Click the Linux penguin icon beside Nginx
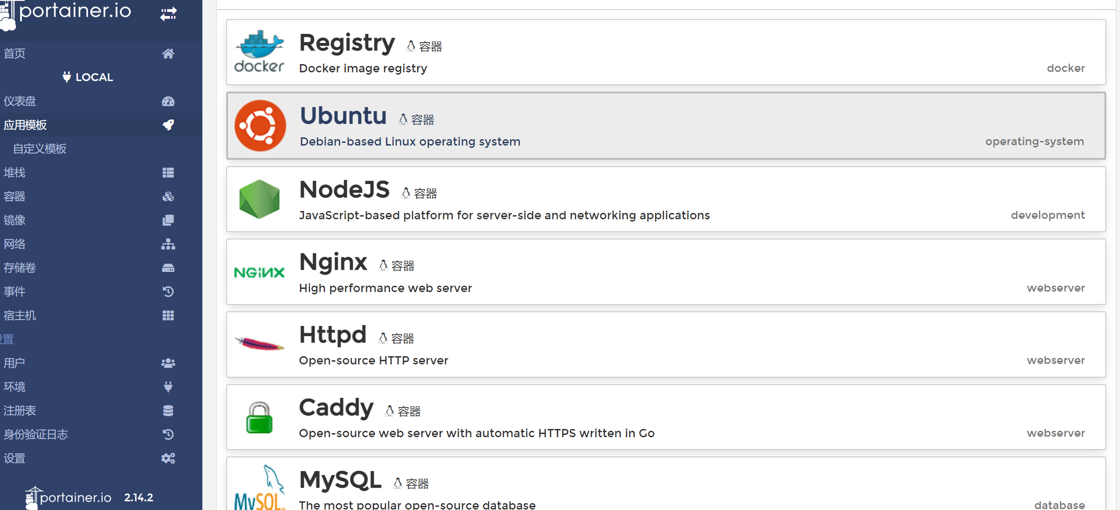The width and height of the screenshot is (1120, 510). pos(383,265)
